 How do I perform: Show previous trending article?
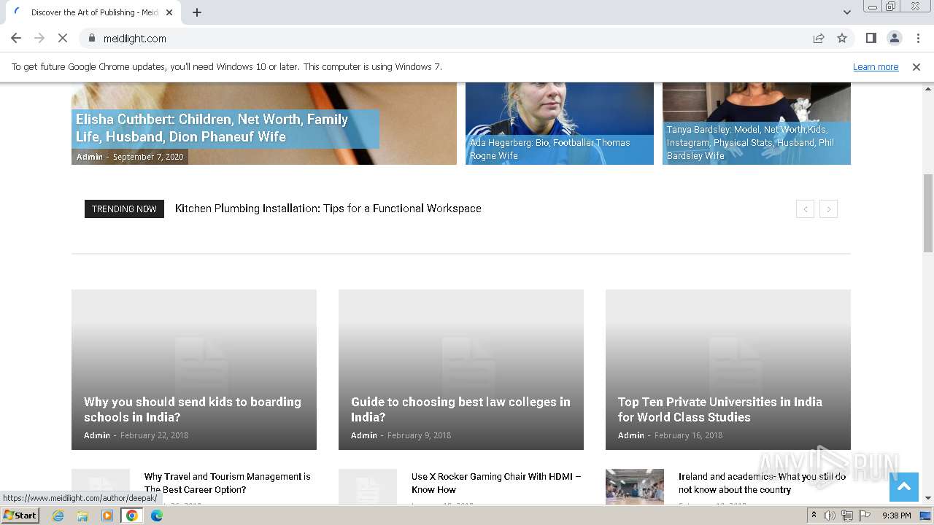pyautogui.click(x=805, y=209)
